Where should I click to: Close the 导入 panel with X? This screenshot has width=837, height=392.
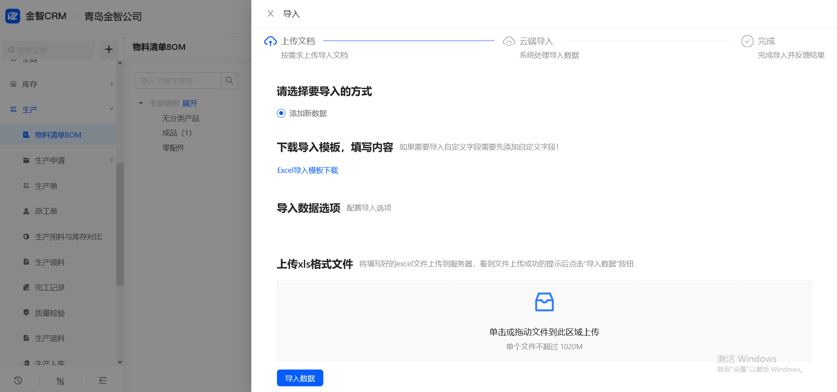tap(271, 14)
